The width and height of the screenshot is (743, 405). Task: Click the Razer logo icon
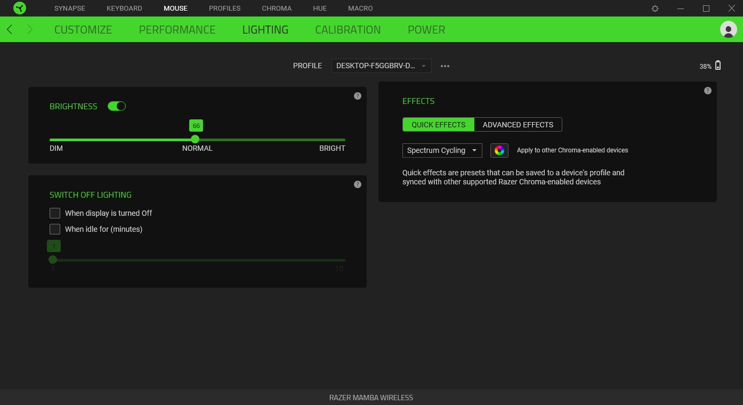[20, 8]
